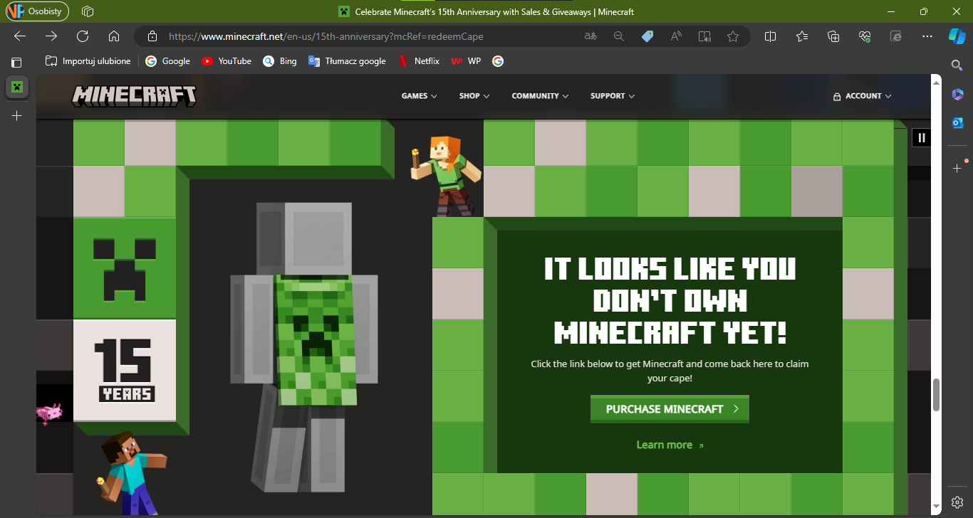
Task: Click the shopping price tag icon
Action: [x=647, y=36]
